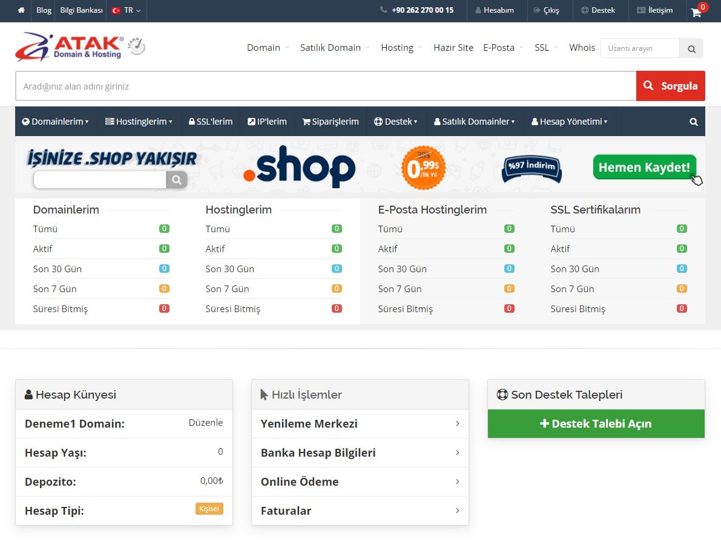Log out with Çıkış link
Screen dimensions: 721x548
546,10
